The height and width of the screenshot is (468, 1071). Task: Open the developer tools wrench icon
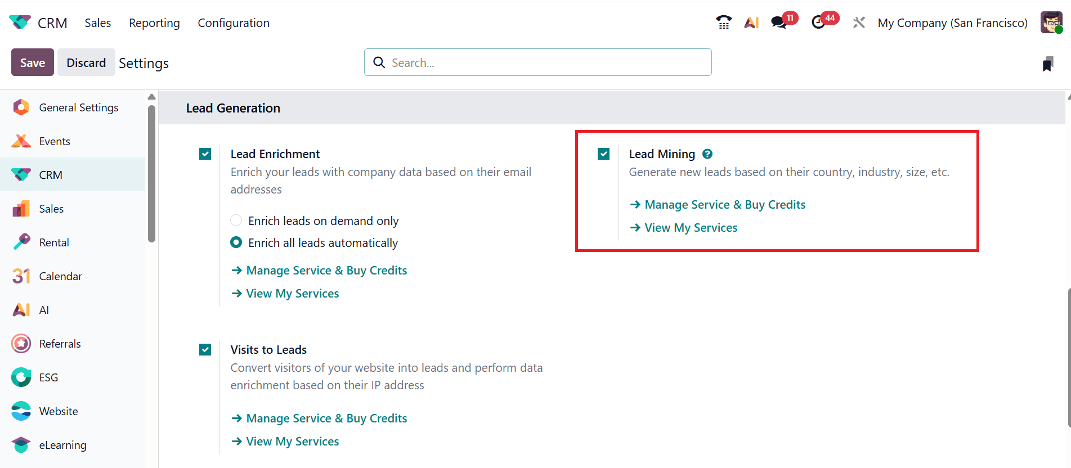[x=859, y=22]
